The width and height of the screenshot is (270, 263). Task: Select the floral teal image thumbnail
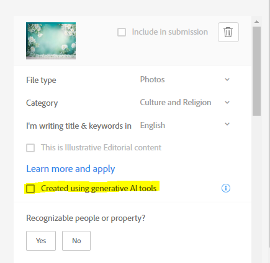click(x=51, y=41)
